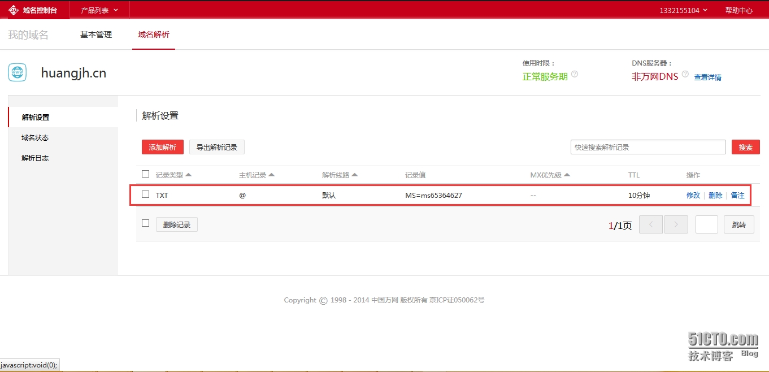
Task: Sort by 主机记录 column arrow
Action: [x=272, y=175]
